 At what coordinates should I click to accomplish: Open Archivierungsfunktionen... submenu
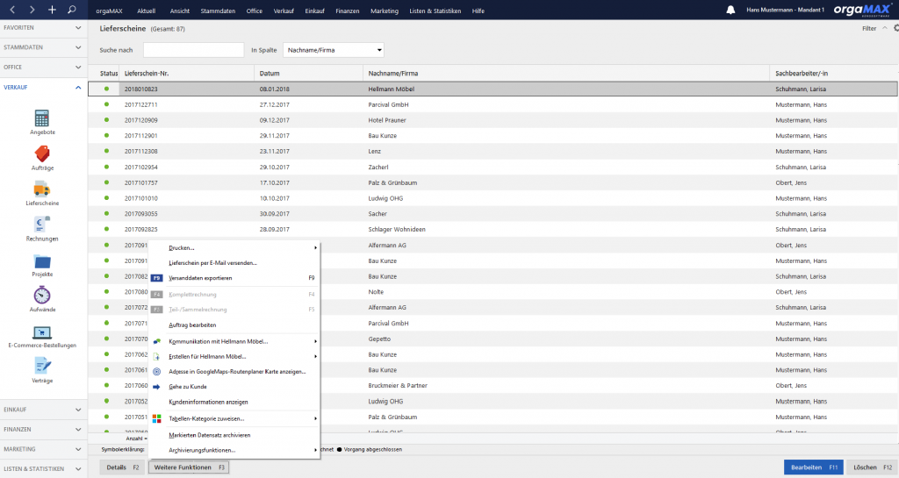coord(234,450)
